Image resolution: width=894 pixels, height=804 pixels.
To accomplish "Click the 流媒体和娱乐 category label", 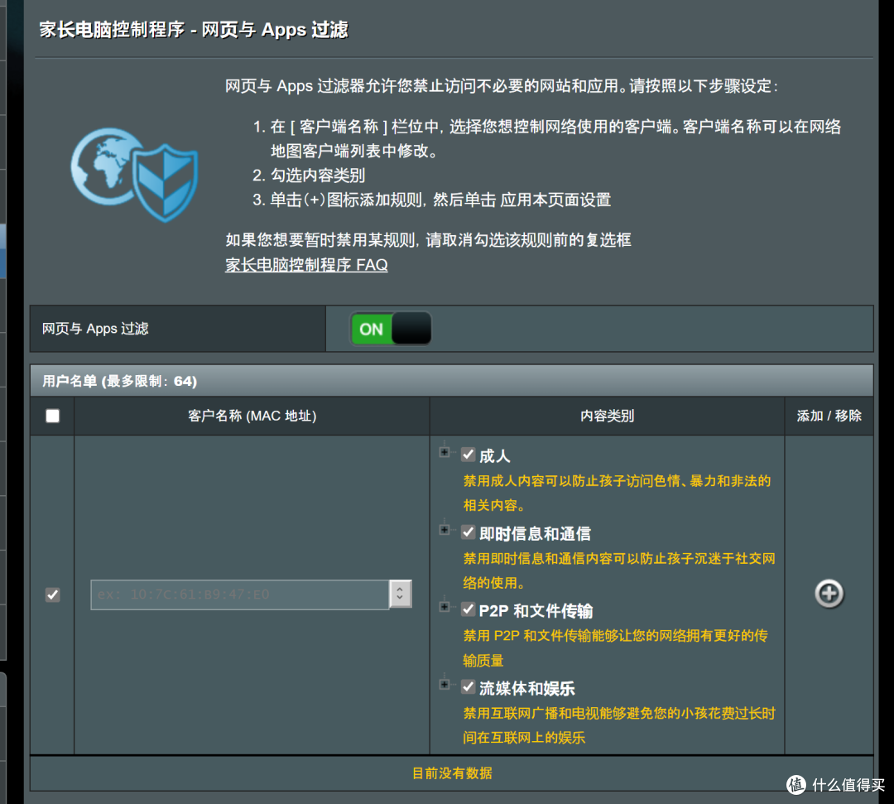I will pyautogui.click(x=526, y=689).
